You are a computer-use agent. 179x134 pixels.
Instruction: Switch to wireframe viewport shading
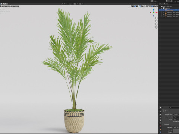[x=147, y=6]
